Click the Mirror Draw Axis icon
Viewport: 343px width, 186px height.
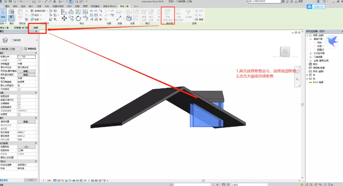85,12
